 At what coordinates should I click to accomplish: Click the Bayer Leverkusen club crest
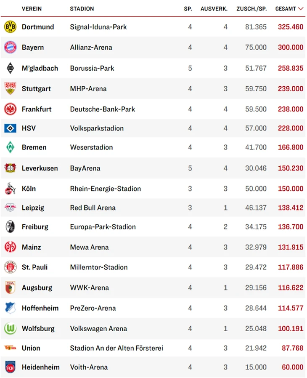tap(10, 168)
